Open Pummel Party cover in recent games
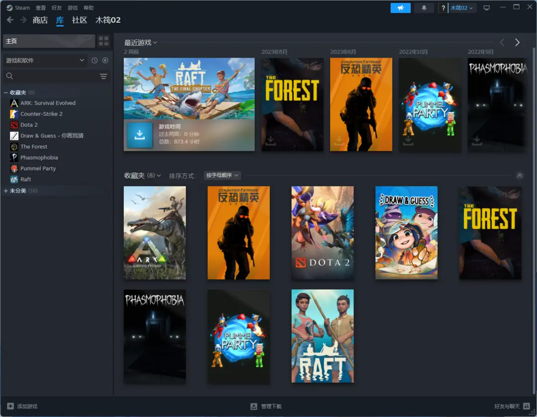537x417 pixels. click(430, 104)
